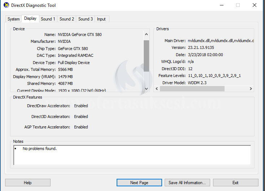
Task: Click VRAM value '1479 MB'
Action: pyautogui.click(x=65, y=77)
